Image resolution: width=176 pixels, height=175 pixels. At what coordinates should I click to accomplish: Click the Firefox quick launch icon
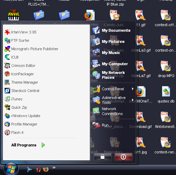click(46, 169)
